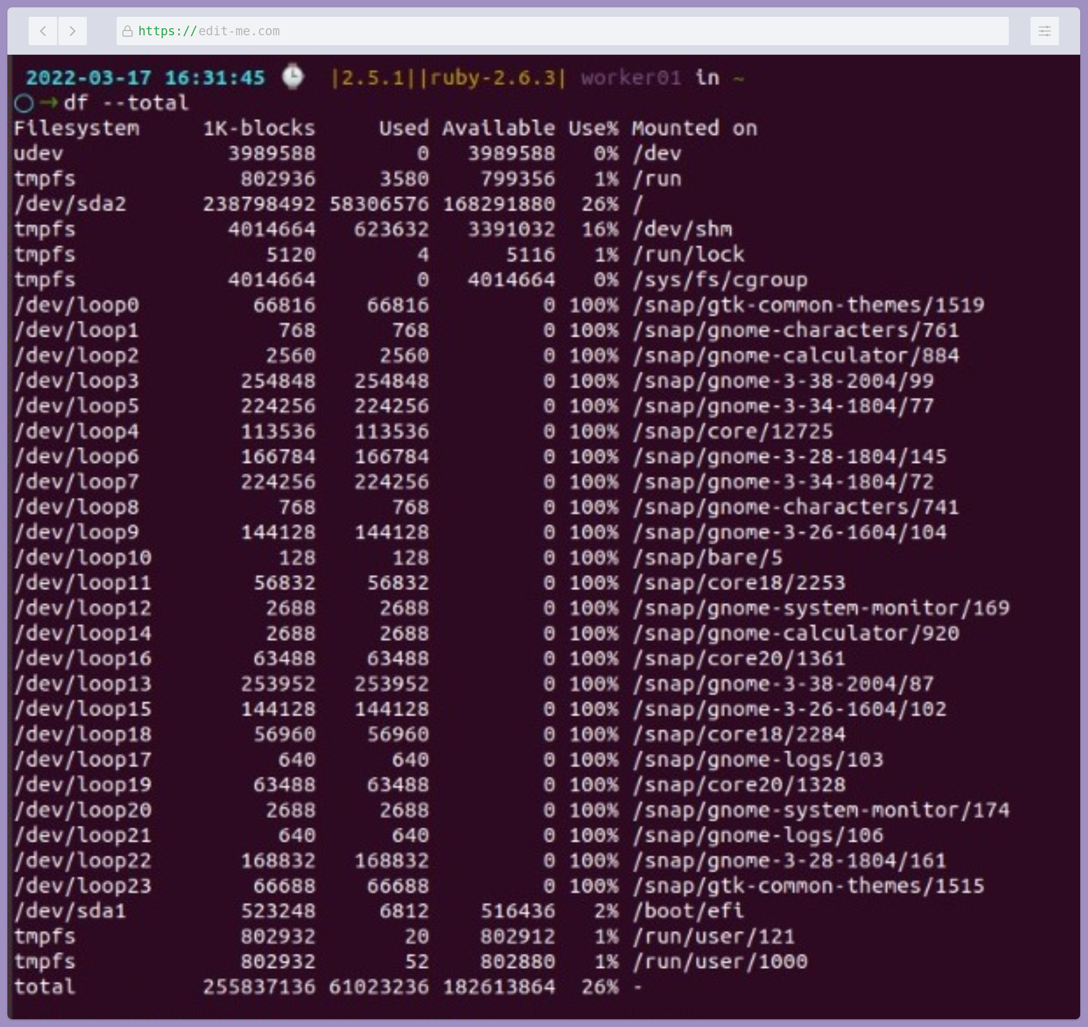The image size is (1088, 1027).
Task: Click /snap/gnome-3-38-2004/99 path
Action: click(x=783, y=381)
